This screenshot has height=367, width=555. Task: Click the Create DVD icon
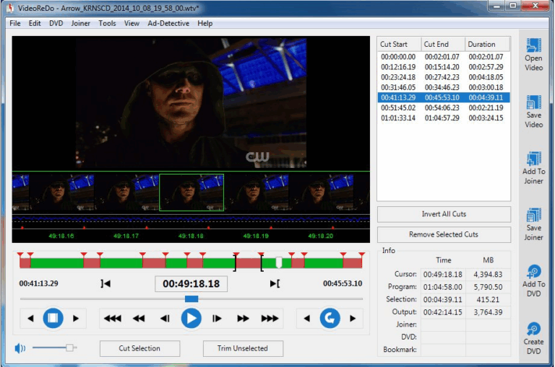(x=533, y=329)
